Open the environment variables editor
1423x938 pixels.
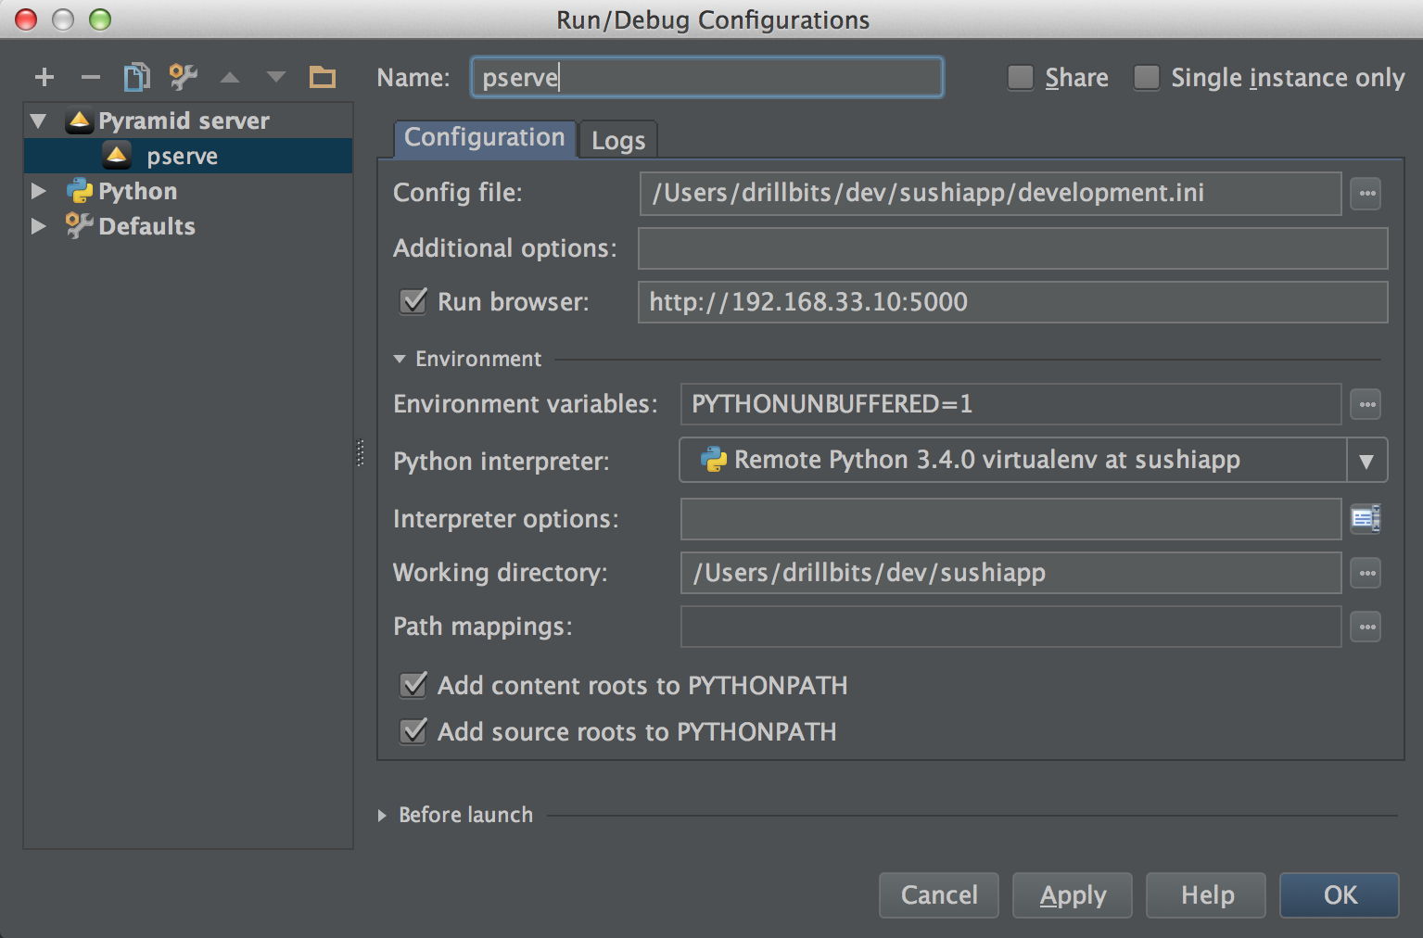click(x=1365, y=404)
